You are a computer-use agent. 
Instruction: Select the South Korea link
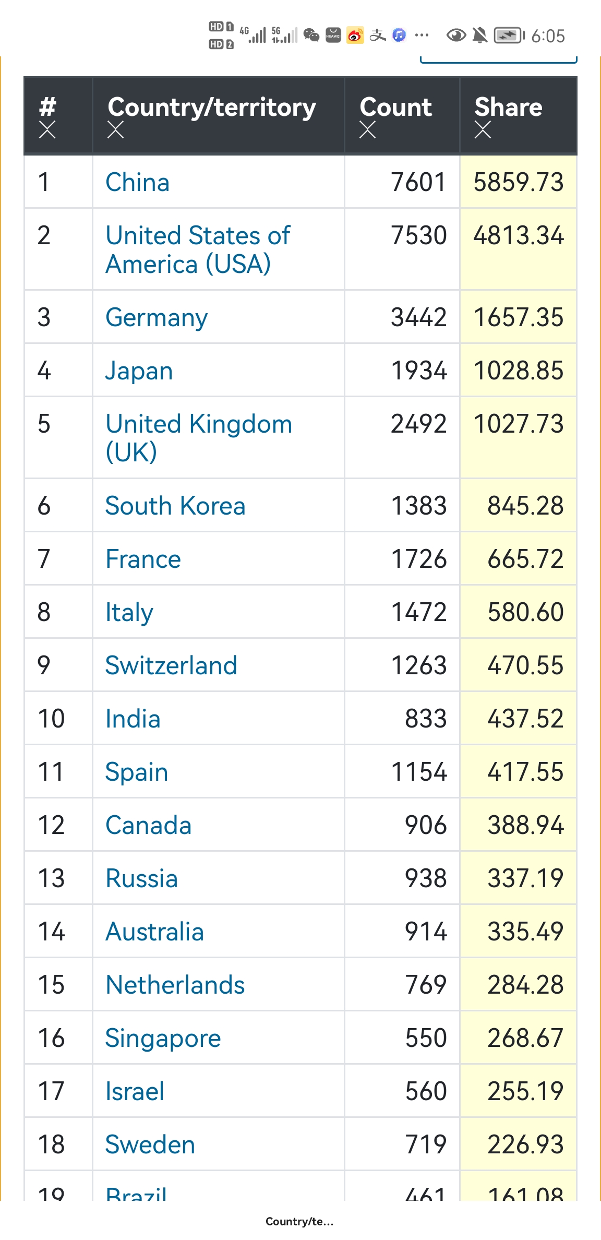coord(175,506)
